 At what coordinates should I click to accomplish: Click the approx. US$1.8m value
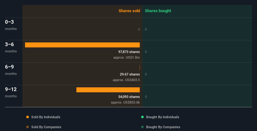coord(126,57)
